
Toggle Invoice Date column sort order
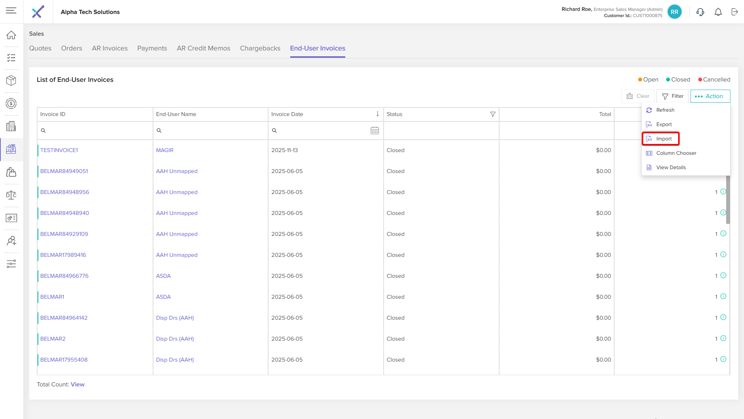tap(377, 114)
